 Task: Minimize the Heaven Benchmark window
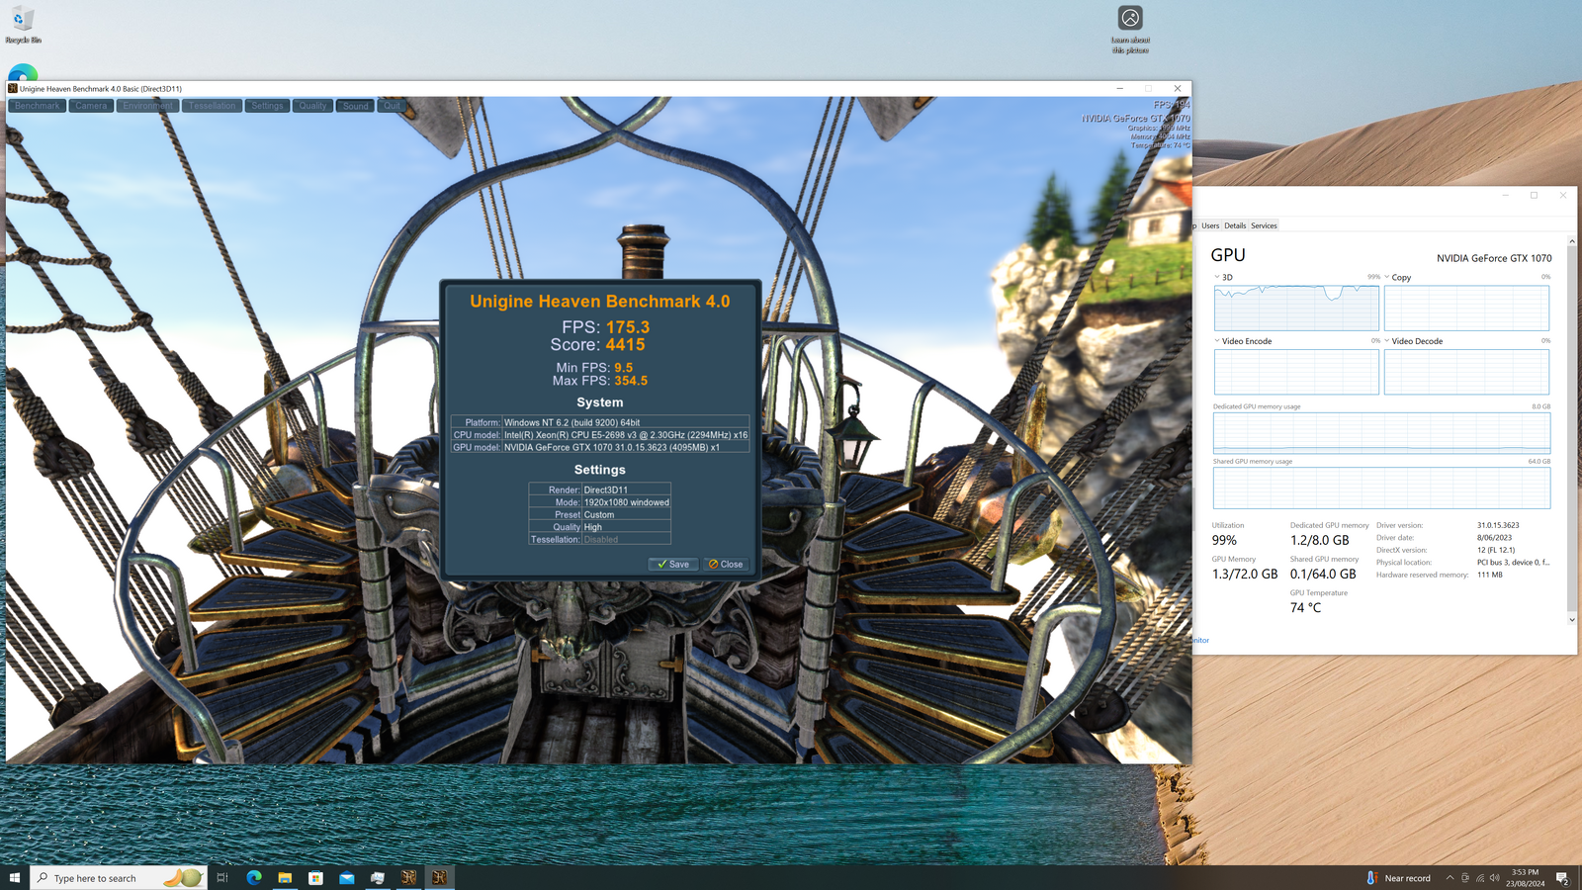pos(1119,88)
